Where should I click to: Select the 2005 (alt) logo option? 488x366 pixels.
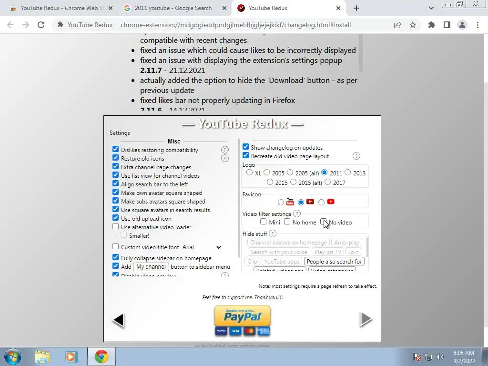point(290,173)
